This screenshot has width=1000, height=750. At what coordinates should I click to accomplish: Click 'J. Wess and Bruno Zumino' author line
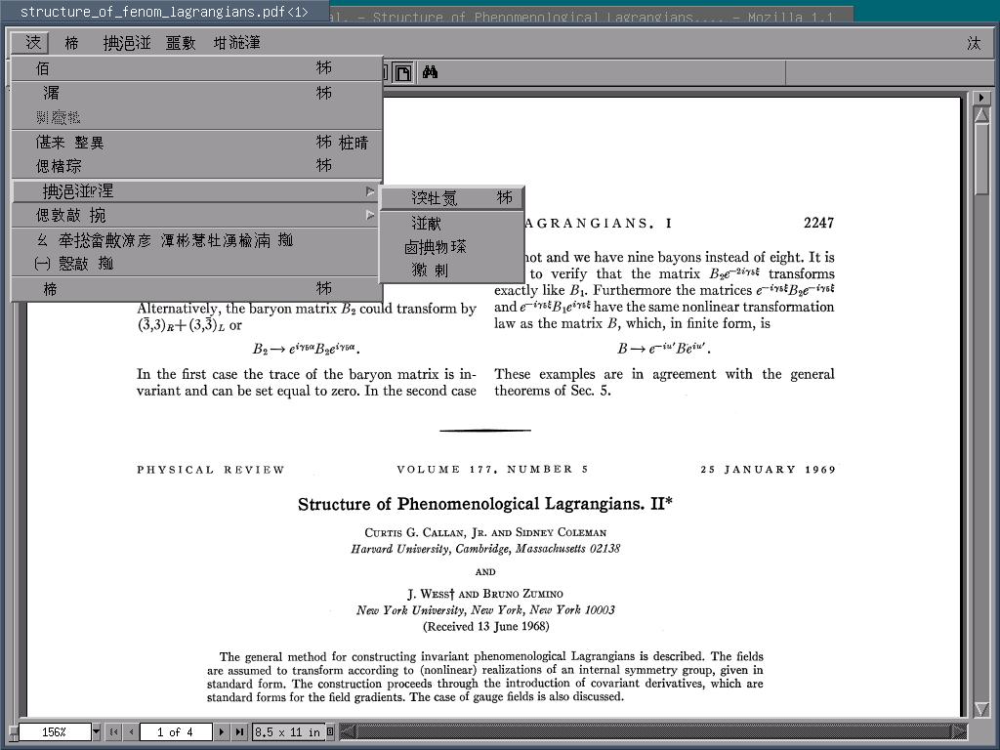point(485,593)
